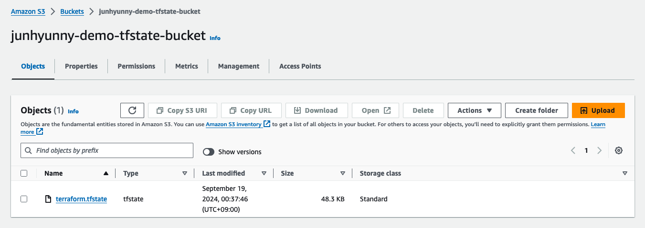645x228 pixels.
Task: Navigate to Buckets breadcrumb link
Action: click(72, 11)
